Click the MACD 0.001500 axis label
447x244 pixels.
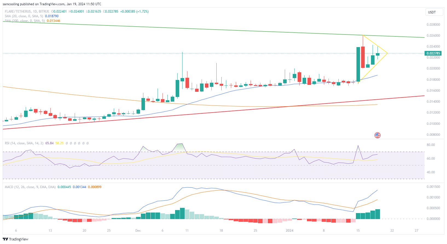433,187
